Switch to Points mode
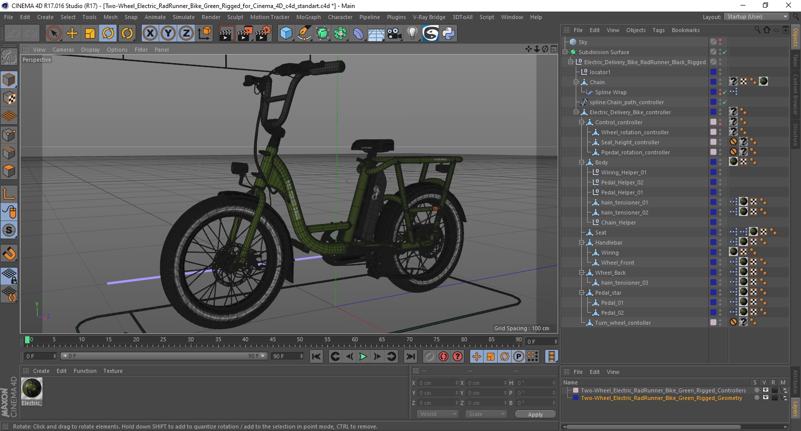This screenshot has width=801, height=431. pos(9,134)
